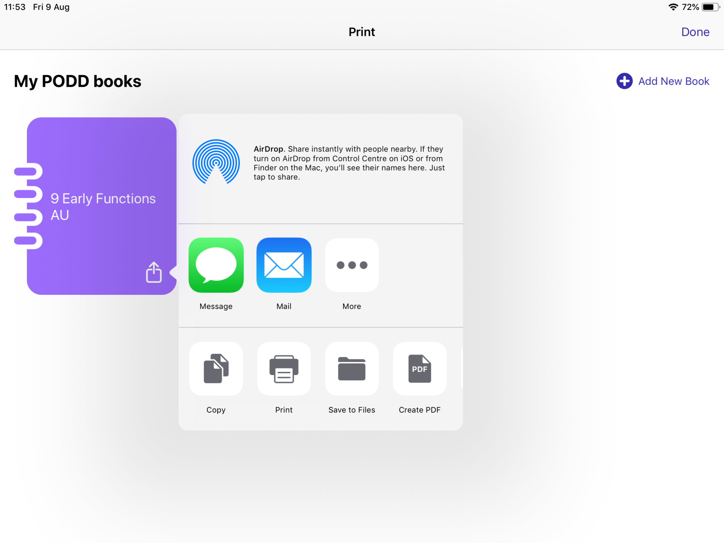Tap the AirDrop description text
The width and height of the screenshot is (724, 543).
[x=349, y=163]
